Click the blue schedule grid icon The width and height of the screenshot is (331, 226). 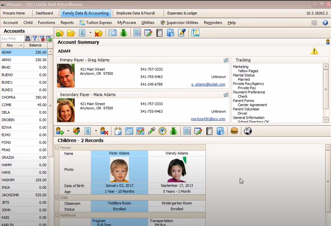[129, 131]
